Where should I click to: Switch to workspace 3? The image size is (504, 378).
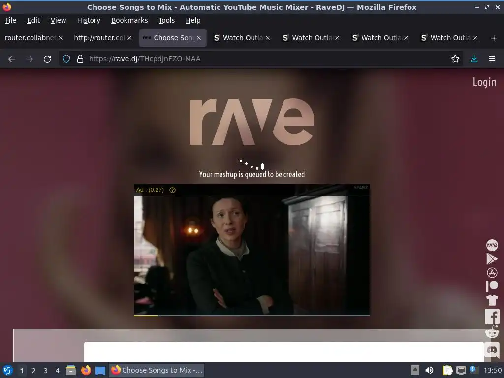(45, 371)
